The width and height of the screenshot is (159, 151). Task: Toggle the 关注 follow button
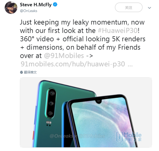[128, 7]
